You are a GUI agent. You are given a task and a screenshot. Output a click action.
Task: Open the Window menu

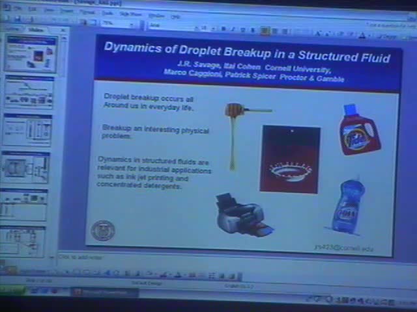[x=156, y=16]
